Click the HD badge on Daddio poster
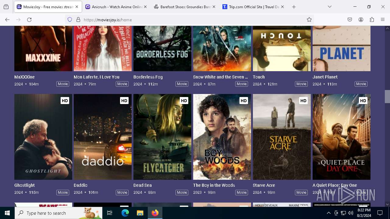Viewport: 390px width, 219px height. (x=124, y=101)
